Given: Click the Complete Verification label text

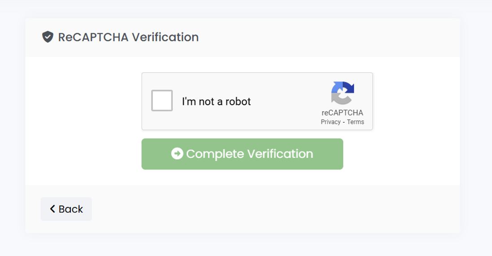Looking at the screenshot, I should 249,154.
